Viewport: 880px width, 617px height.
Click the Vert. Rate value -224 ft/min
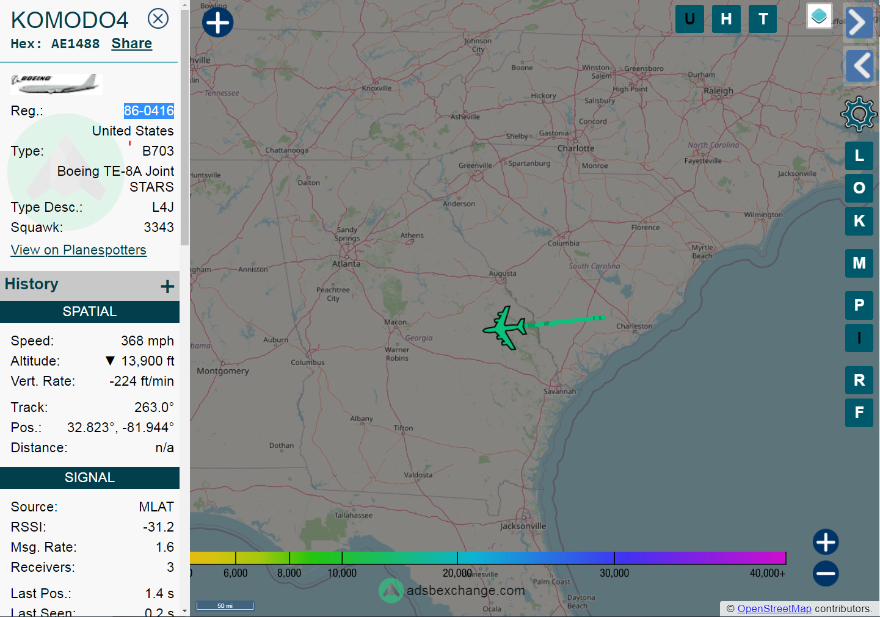142,381
